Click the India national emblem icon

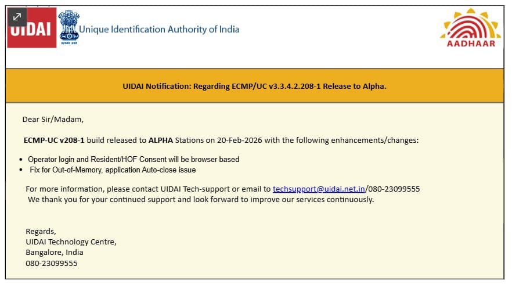coord(68,27)
